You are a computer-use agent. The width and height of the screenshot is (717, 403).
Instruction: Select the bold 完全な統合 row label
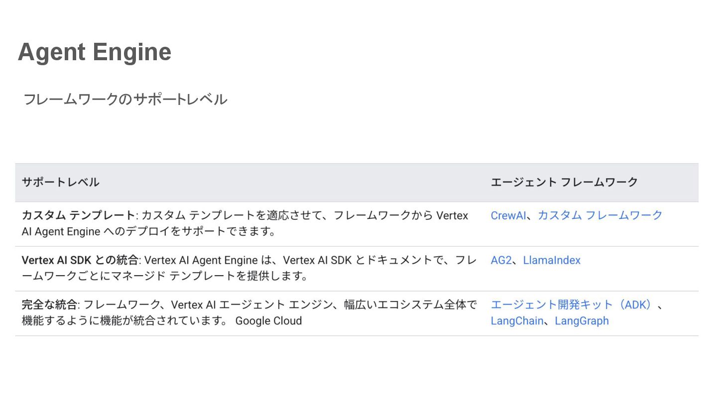[49, 305]
